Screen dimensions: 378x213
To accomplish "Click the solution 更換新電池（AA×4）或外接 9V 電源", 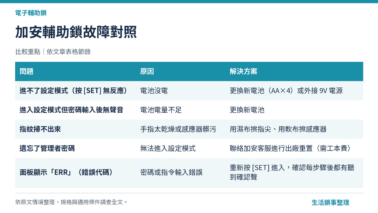I will (x=286, y=91).
